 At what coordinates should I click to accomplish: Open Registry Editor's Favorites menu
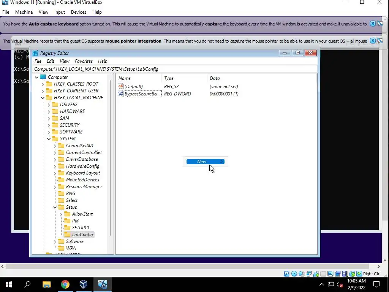84,61
